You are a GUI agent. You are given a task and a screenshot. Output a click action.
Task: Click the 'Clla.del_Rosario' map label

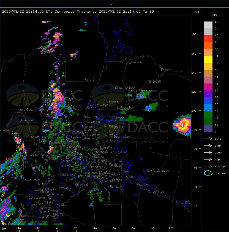130,62
